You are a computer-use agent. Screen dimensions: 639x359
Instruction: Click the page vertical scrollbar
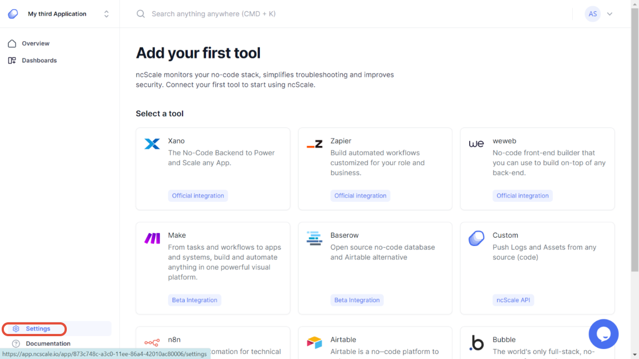(635, 167)
